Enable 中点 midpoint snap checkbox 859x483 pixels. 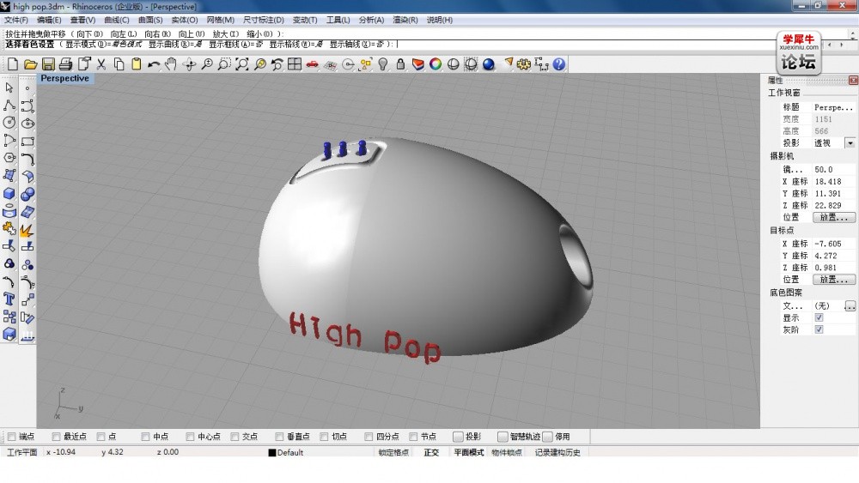(145, 437)
